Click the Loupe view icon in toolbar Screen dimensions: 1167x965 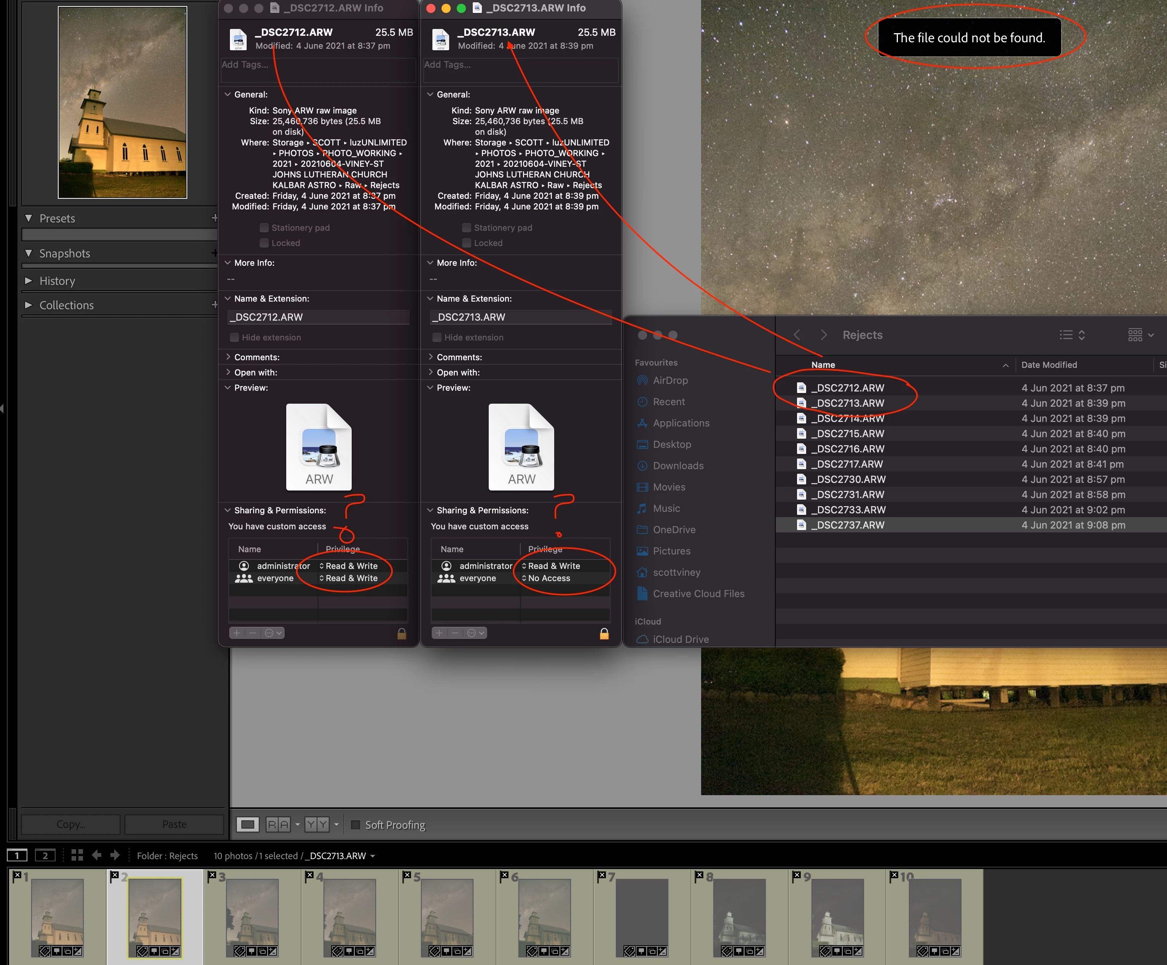[x=248, y=824]
